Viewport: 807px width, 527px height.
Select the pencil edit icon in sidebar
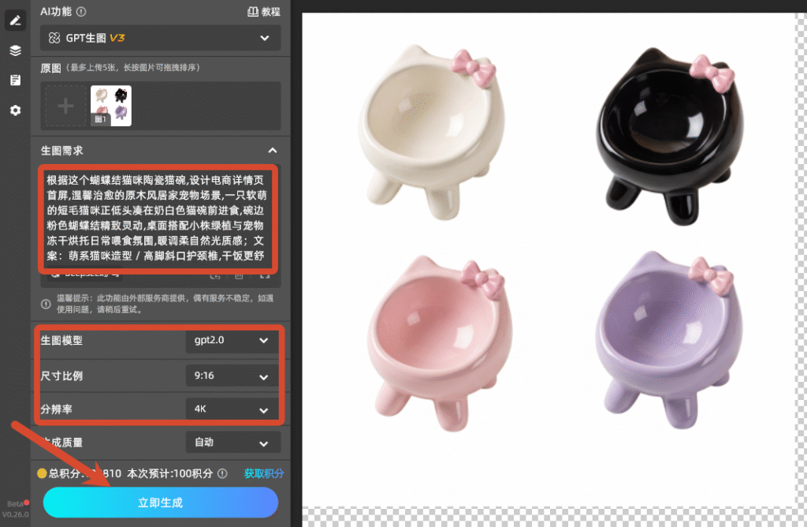15,21
